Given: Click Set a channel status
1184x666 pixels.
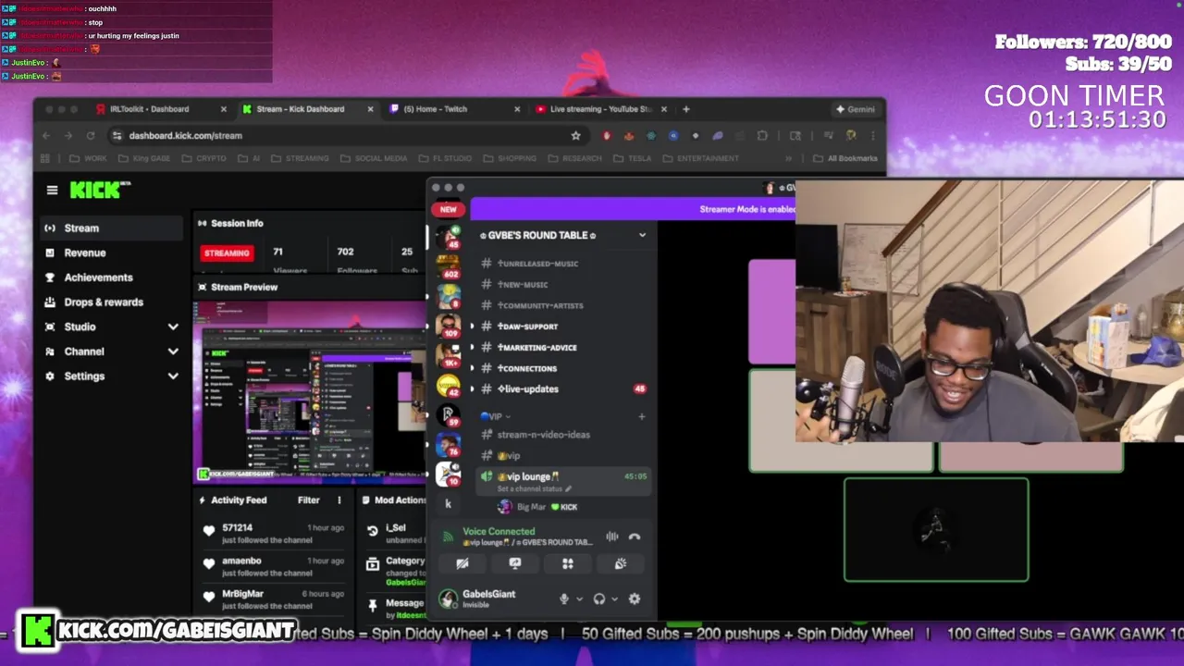Looking at the screenshot, I should [534, 488].
